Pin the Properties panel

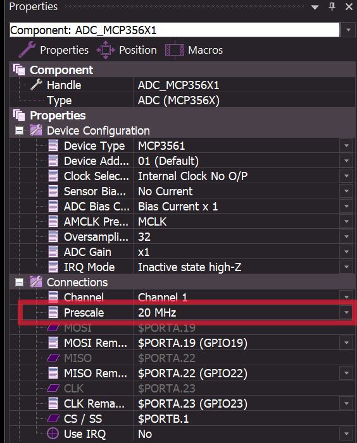pyautogui.click(x=332, y=6)
